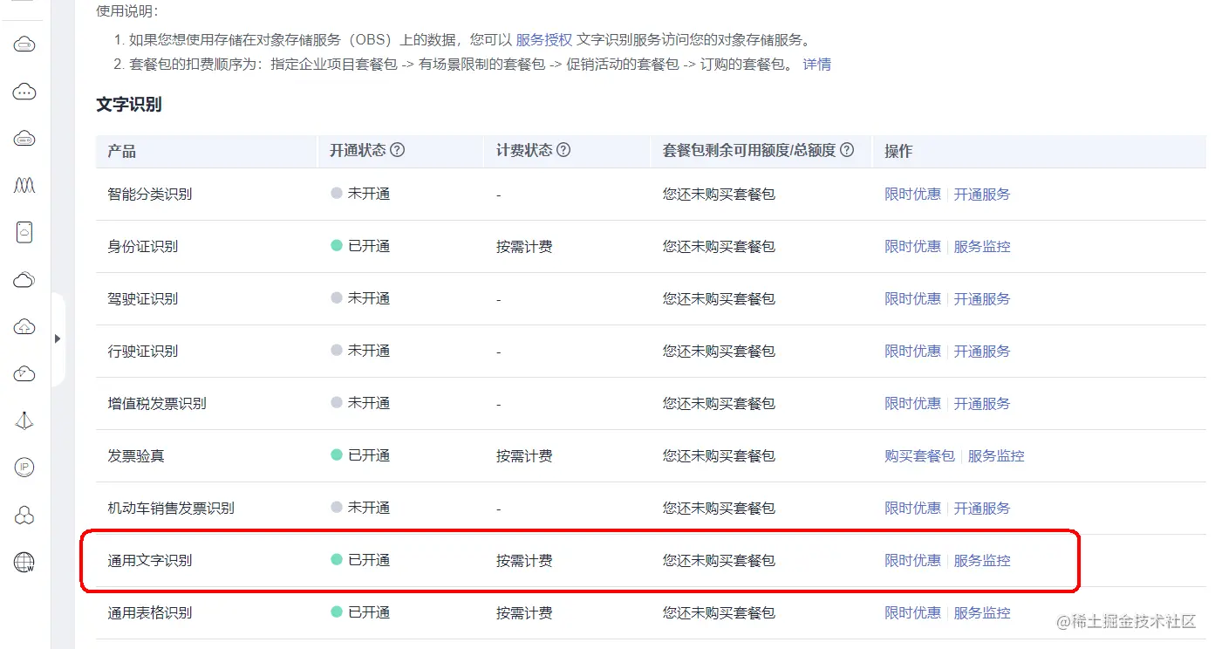The image size is (1215, 649).
Task: Open the wave peaks sidebar icon
Action: click(x=24, y=185)
